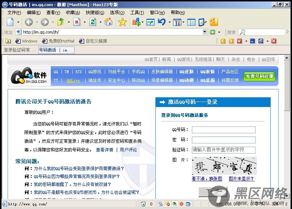The image size is (292, 209).
Task: Open the 查看详情 link
Action: [x=104, y=150]
